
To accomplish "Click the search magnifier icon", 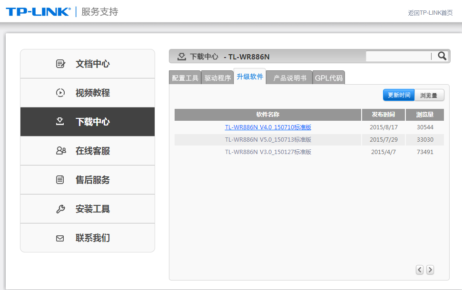I will [x=442, y=56].
